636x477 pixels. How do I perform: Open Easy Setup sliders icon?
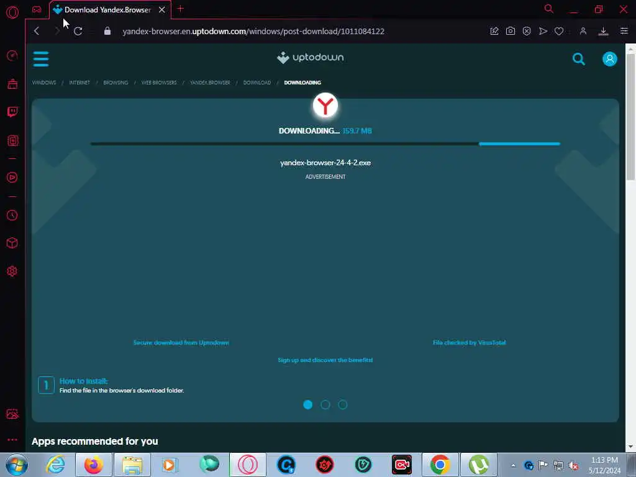[x=624, y=31]
